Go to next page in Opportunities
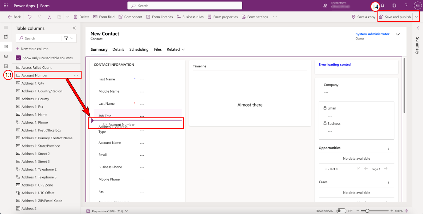Image resolution: width=423 pixels, height=214 pixels. click(386, 169)
